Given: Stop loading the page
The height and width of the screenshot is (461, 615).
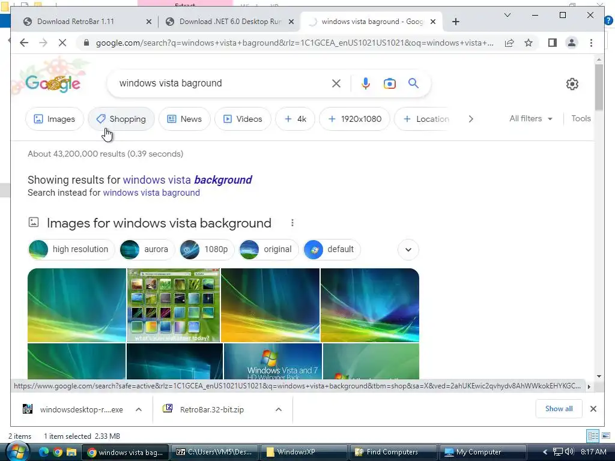Looking at the screenshot, I should (x=62, y=43).
